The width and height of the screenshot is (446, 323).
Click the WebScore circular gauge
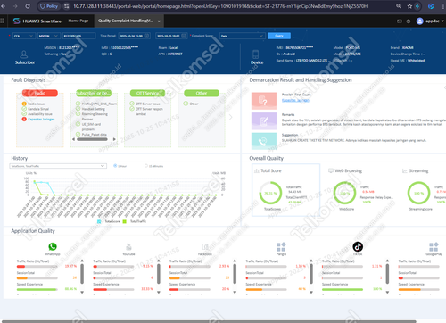(x=344, y=193)
